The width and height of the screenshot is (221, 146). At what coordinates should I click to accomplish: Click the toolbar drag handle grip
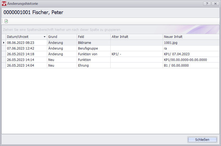coord(2,21)
